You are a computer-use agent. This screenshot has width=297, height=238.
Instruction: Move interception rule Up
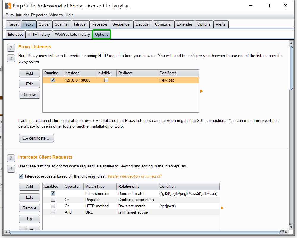(x=29, y=219)
